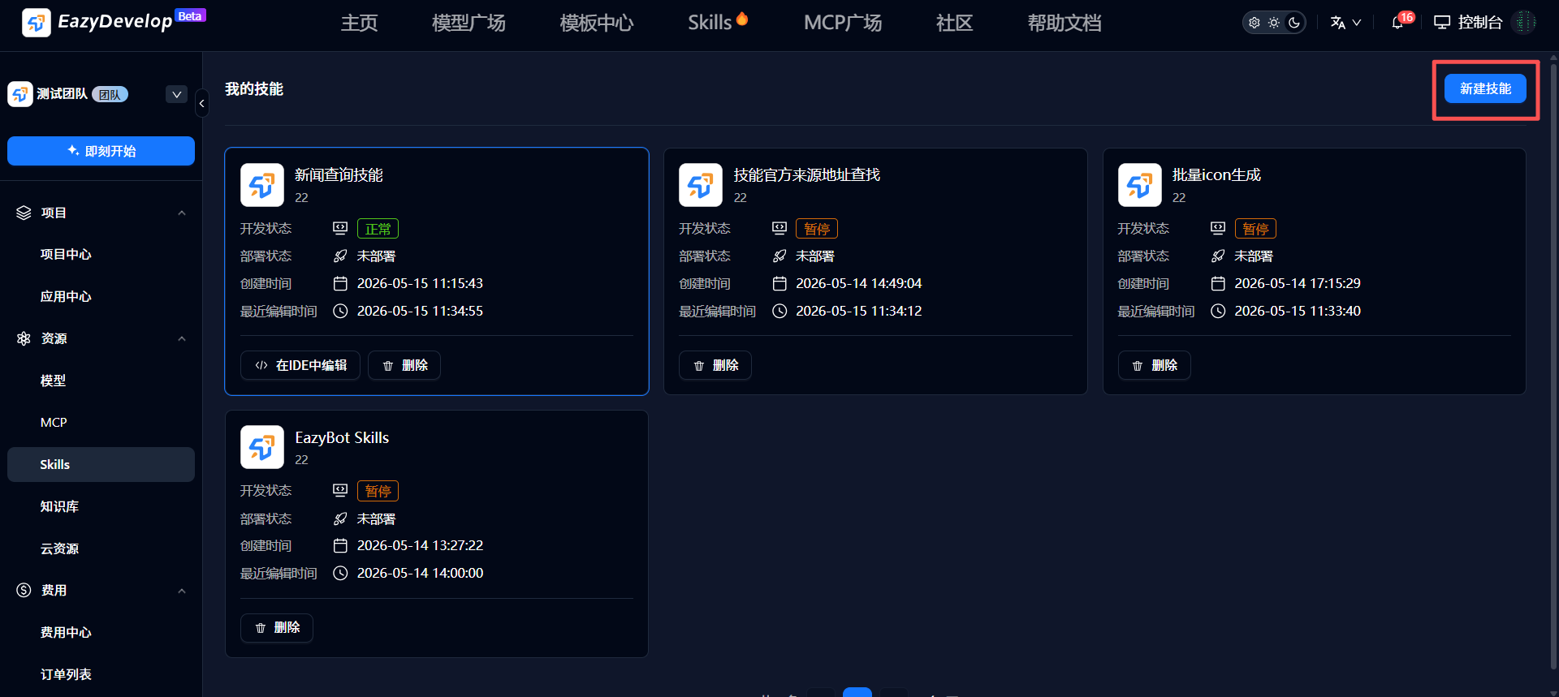
Task: Click the rocket icon on EazyBot Skills card
Action: click(340, 518)
